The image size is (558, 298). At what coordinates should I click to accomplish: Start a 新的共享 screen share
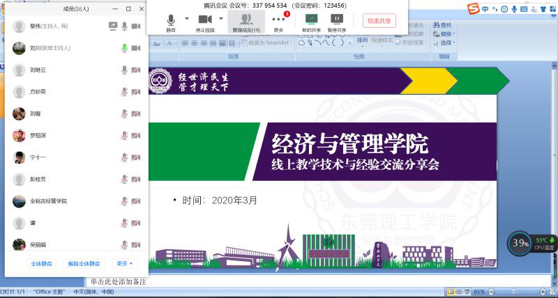coord(311,19)
